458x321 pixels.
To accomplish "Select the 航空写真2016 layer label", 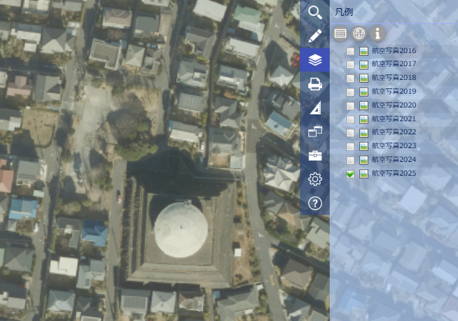I will click(x=394, y=51).
